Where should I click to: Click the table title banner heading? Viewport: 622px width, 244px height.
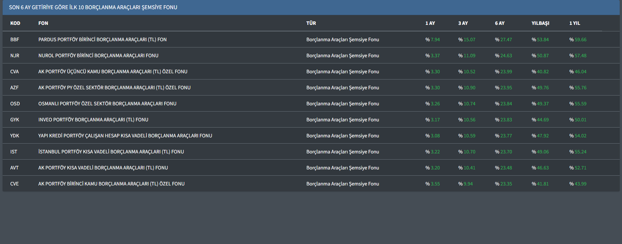click(93, 7)
